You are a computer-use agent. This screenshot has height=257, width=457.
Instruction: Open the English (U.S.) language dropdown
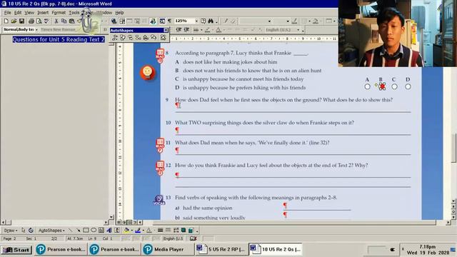(298, 30)
